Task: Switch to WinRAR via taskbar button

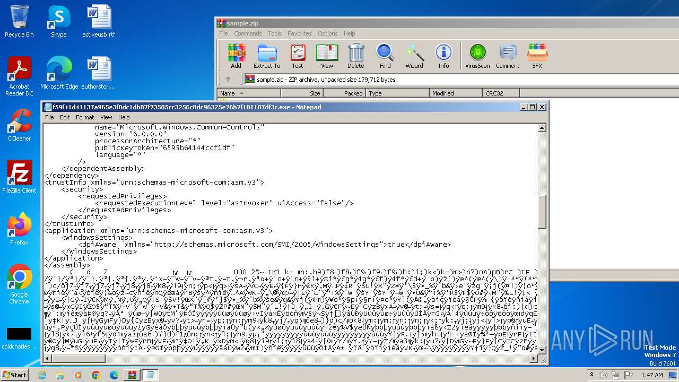Action: click(132, 375)
